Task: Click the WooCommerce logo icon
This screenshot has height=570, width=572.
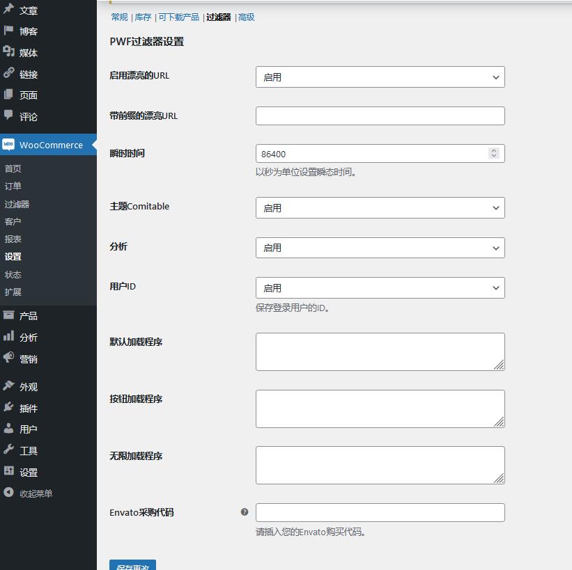Action: point(8,144)
